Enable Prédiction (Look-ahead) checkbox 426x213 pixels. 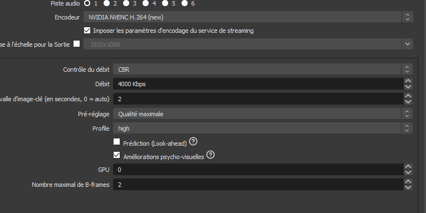pyautogui.click(x=116, y=142)
